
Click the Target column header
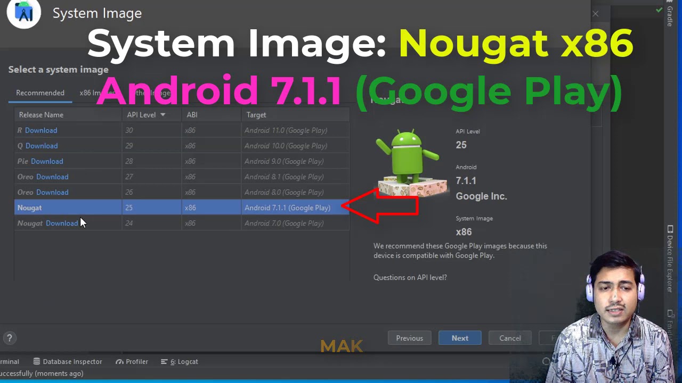pos(296,114)
